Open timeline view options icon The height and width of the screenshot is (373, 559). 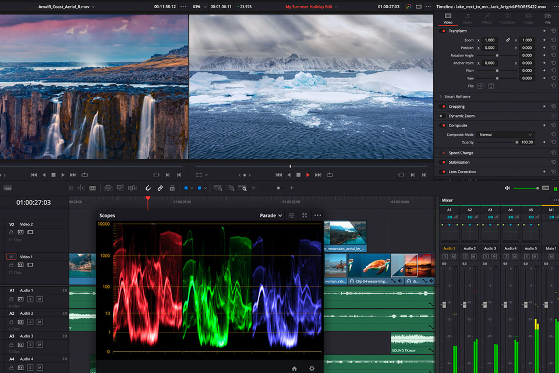[x=8, y=188]
